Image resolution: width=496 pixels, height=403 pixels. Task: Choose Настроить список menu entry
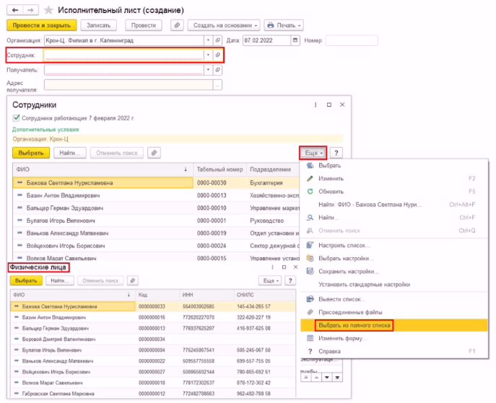[339, 246]
